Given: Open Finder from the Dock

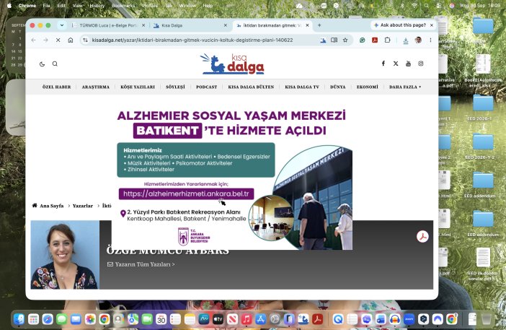Looking at the screenshot, I should pos(19,319).
